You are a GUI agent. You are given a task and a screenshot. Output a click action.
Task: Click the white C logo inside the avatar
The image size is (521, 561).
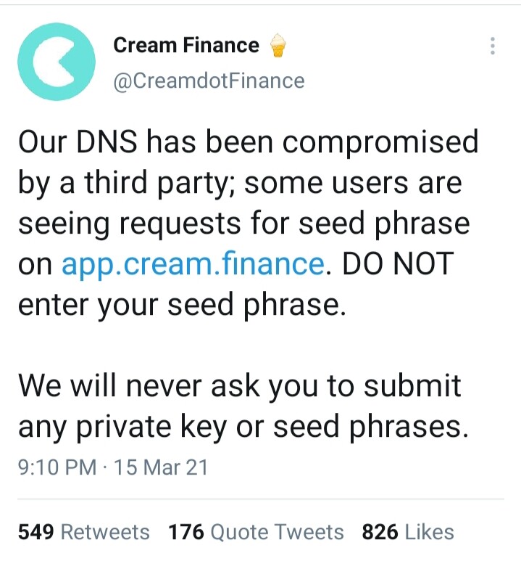pyautogui.click(x=54, y=62)
